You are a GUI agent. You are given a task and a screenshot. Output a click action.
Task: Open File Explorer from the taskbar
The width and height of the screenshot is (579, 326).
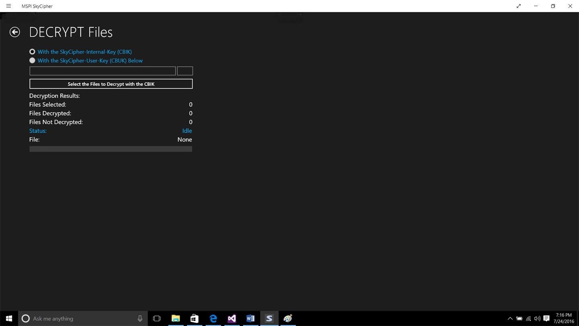(x=176, y=318)
